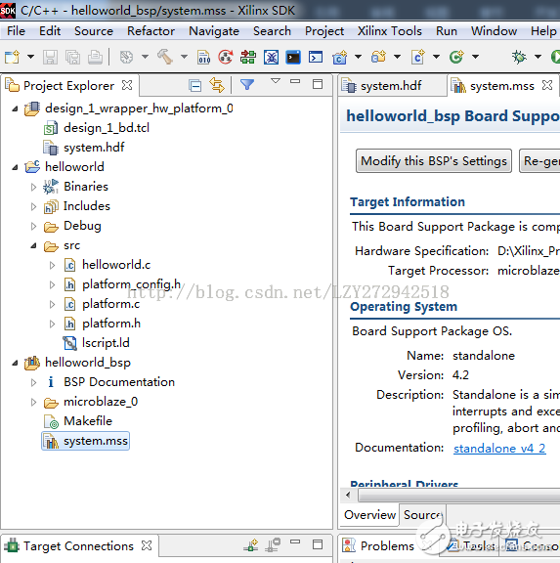The height and width of the screenshot is (563, 560).
Task: Open the debug bug icon
Action: tap(519, 57)
